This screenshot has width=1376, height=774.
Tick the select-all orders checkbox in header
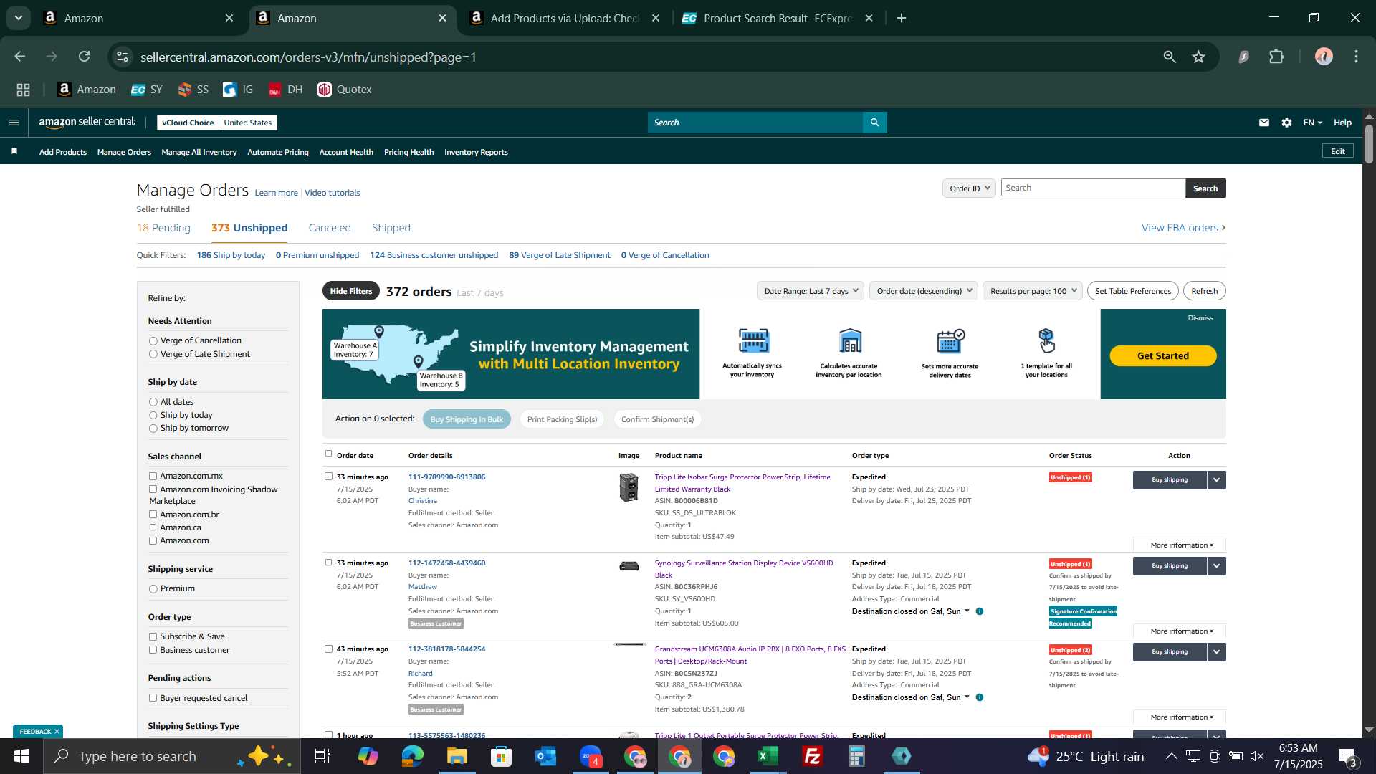328,454
